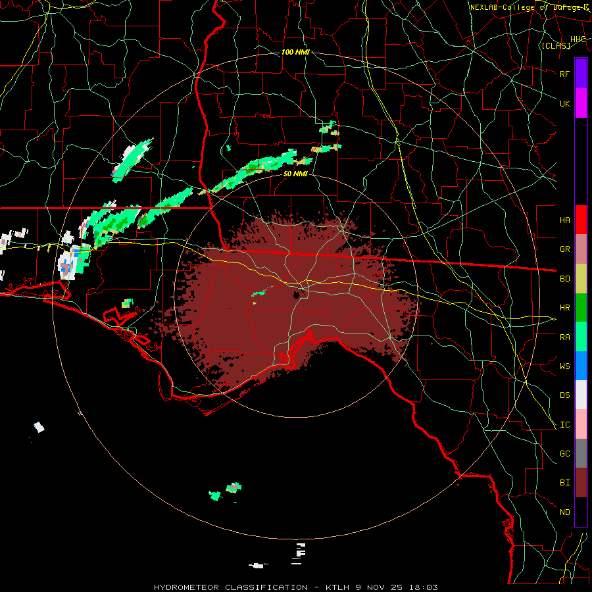The height and width of the screenshot is (592, 592).
Task: Click the 'BD' legend label
Action: click(x=564, y=279)
